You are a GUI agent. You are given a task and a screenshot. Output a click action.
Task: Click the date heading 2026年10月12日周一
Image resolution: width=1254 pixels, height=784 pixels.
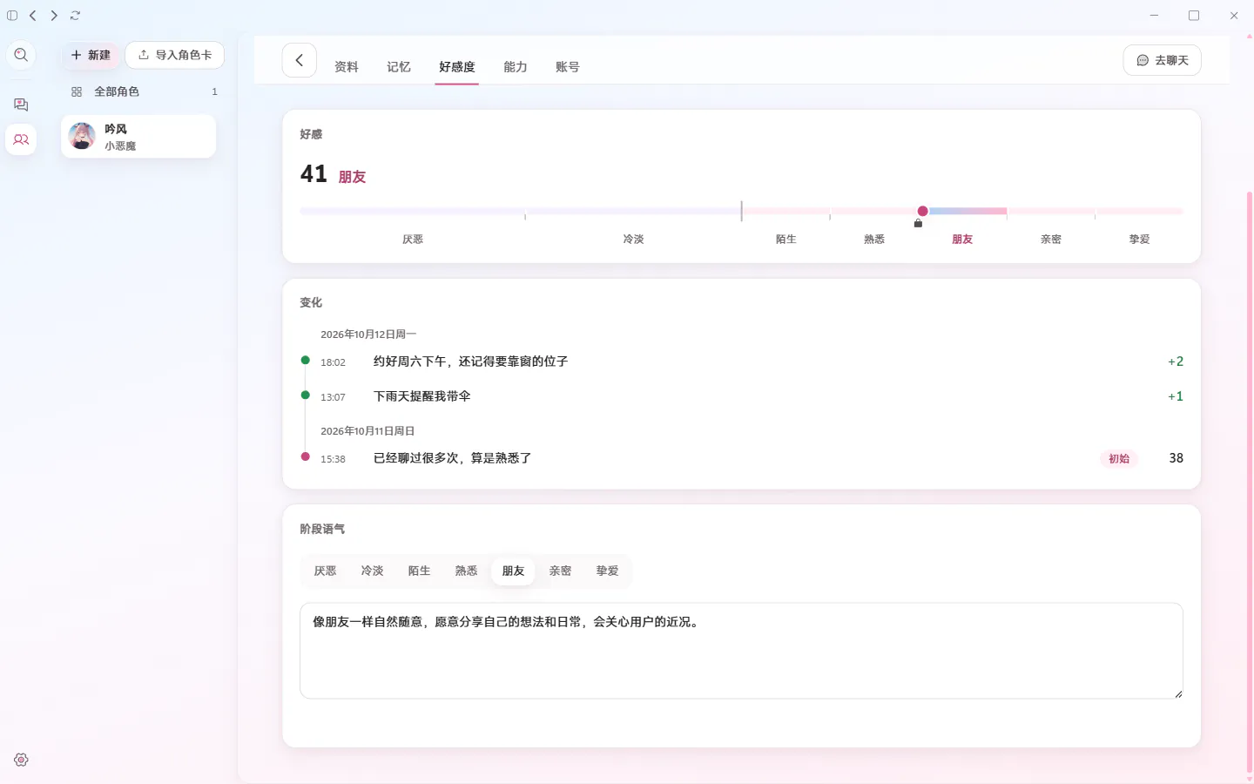[x=368, y=335]
